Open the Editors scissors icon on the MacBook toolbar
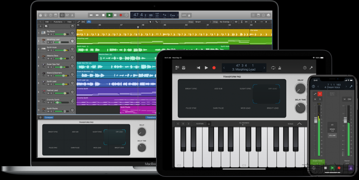359x180 pixels. tap(72, 15)
